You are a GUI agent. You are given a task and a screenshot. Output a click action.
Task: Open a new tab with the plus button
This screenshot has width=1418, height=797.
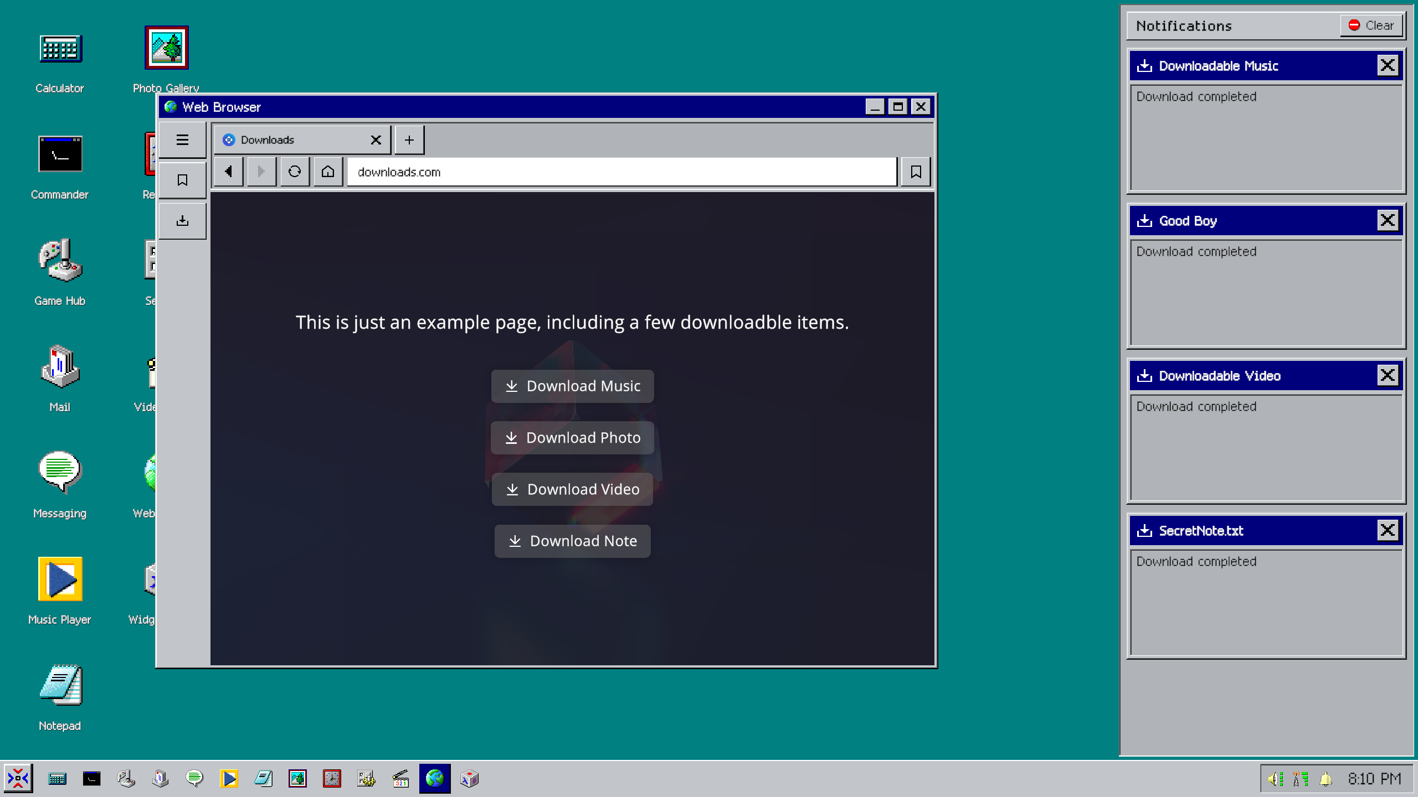click(x=409, y=140)
